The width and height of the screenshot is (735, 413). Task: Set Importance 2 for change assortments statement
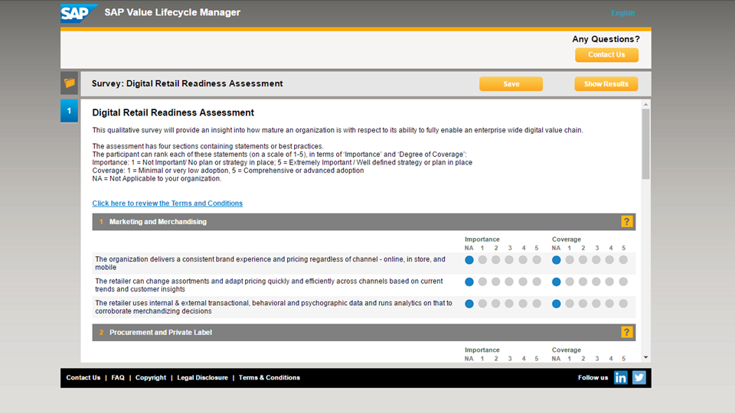(495, 282)
